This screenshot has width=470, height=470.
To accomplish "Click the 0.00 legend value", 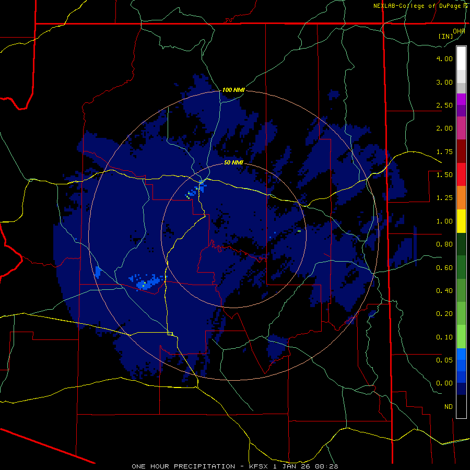I will (x=444, y=383).
